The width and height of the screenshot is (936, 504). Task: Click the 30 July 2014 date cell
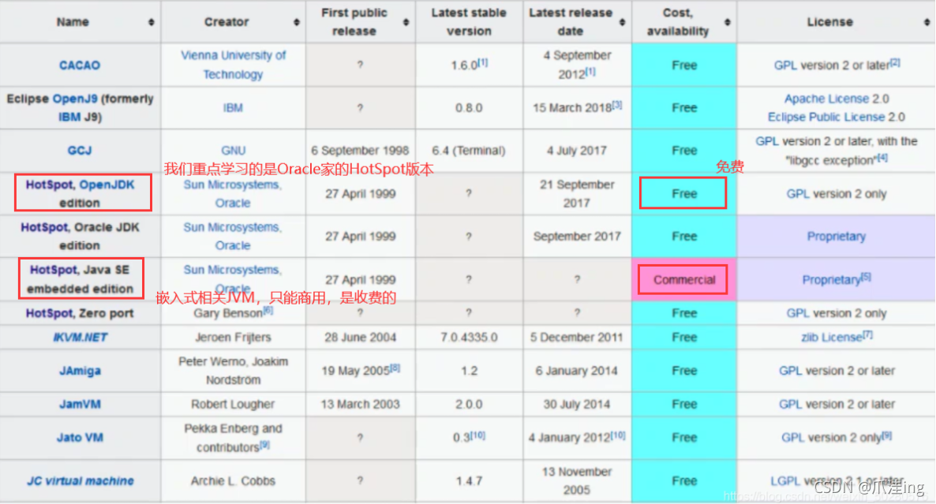(577, 404)
